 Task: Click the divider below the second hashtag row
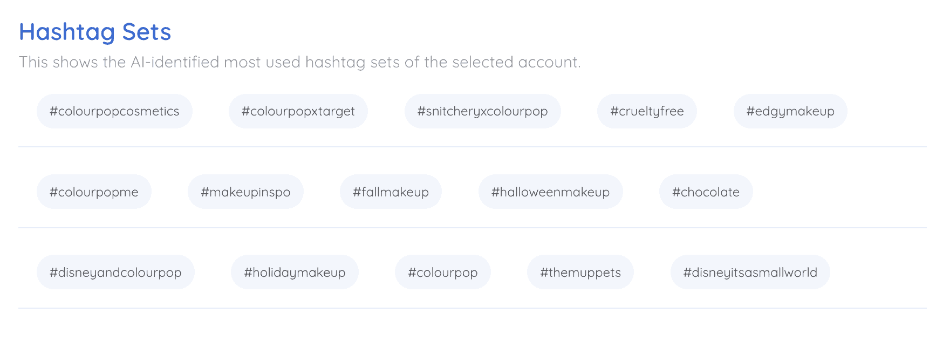coord(473,227)
